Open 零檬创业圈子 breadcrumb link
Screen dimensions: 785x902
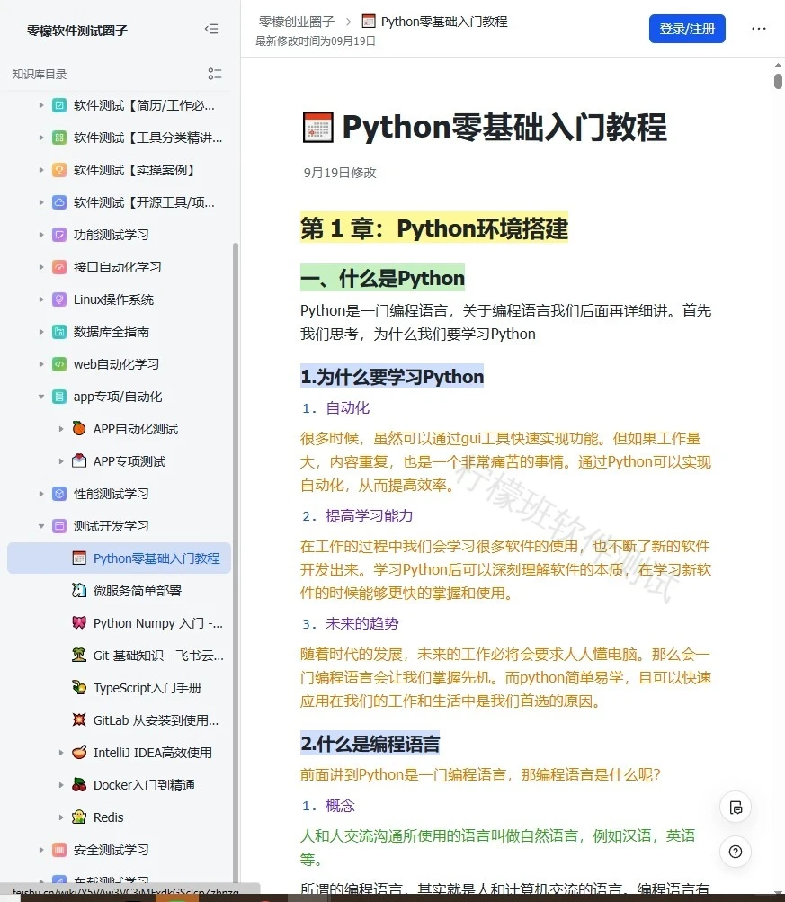click(296, 22)
